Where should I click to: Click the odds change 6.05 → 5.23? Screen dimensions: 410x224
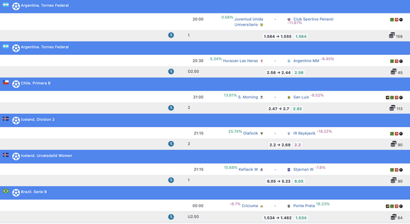(278, 181)
